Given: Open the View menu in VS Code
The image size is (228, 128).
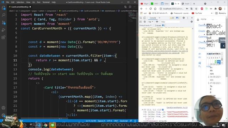Looking at the screenshot, I should pos(28,2).
